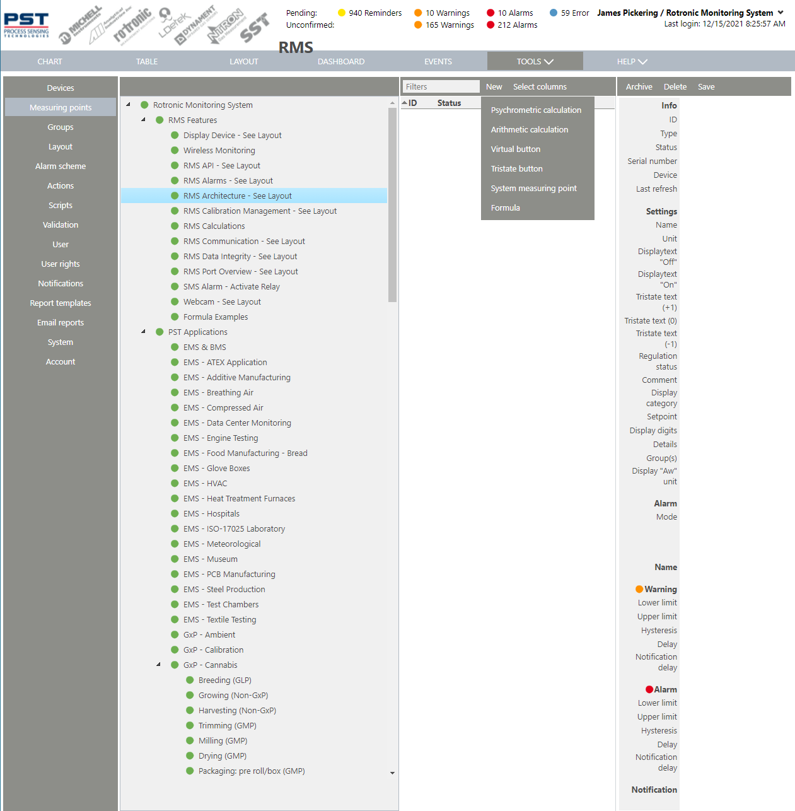
Task: Open Devices in the tools sidebar
Action: click(61, 88)
